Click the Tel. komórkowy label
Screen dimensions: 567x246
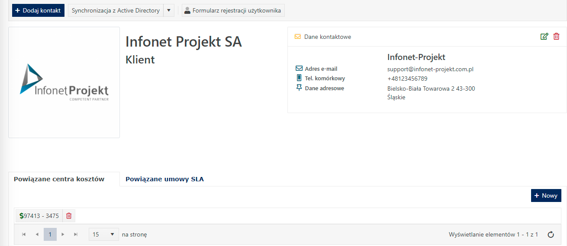click(325, 79)
